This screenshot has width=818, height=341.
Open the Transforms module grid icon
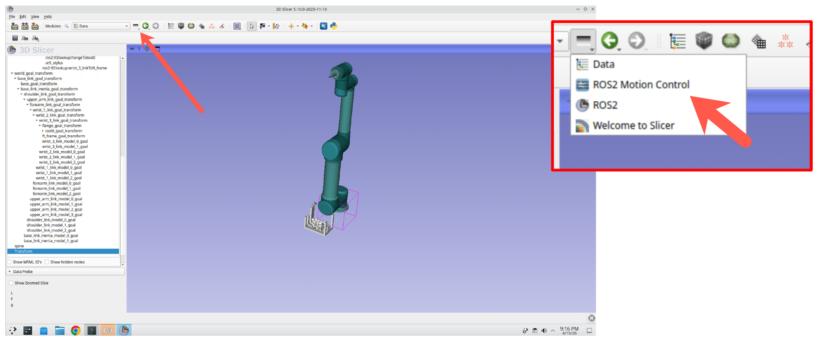[x=202, y=26]
